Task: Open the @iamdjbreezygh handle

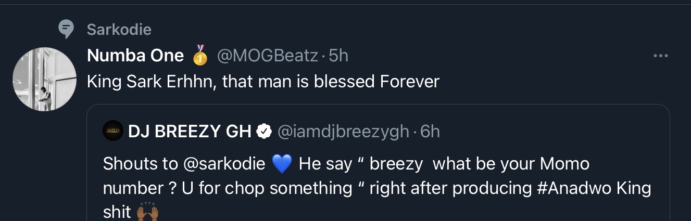Action: point(343,132)
